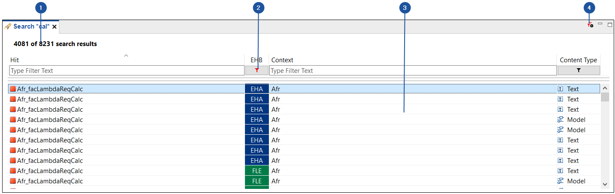Image resolution: width=615 pixels, height=194 pixels.
Task: Click the first green FLE badge
Action: (x=256, y=171)
